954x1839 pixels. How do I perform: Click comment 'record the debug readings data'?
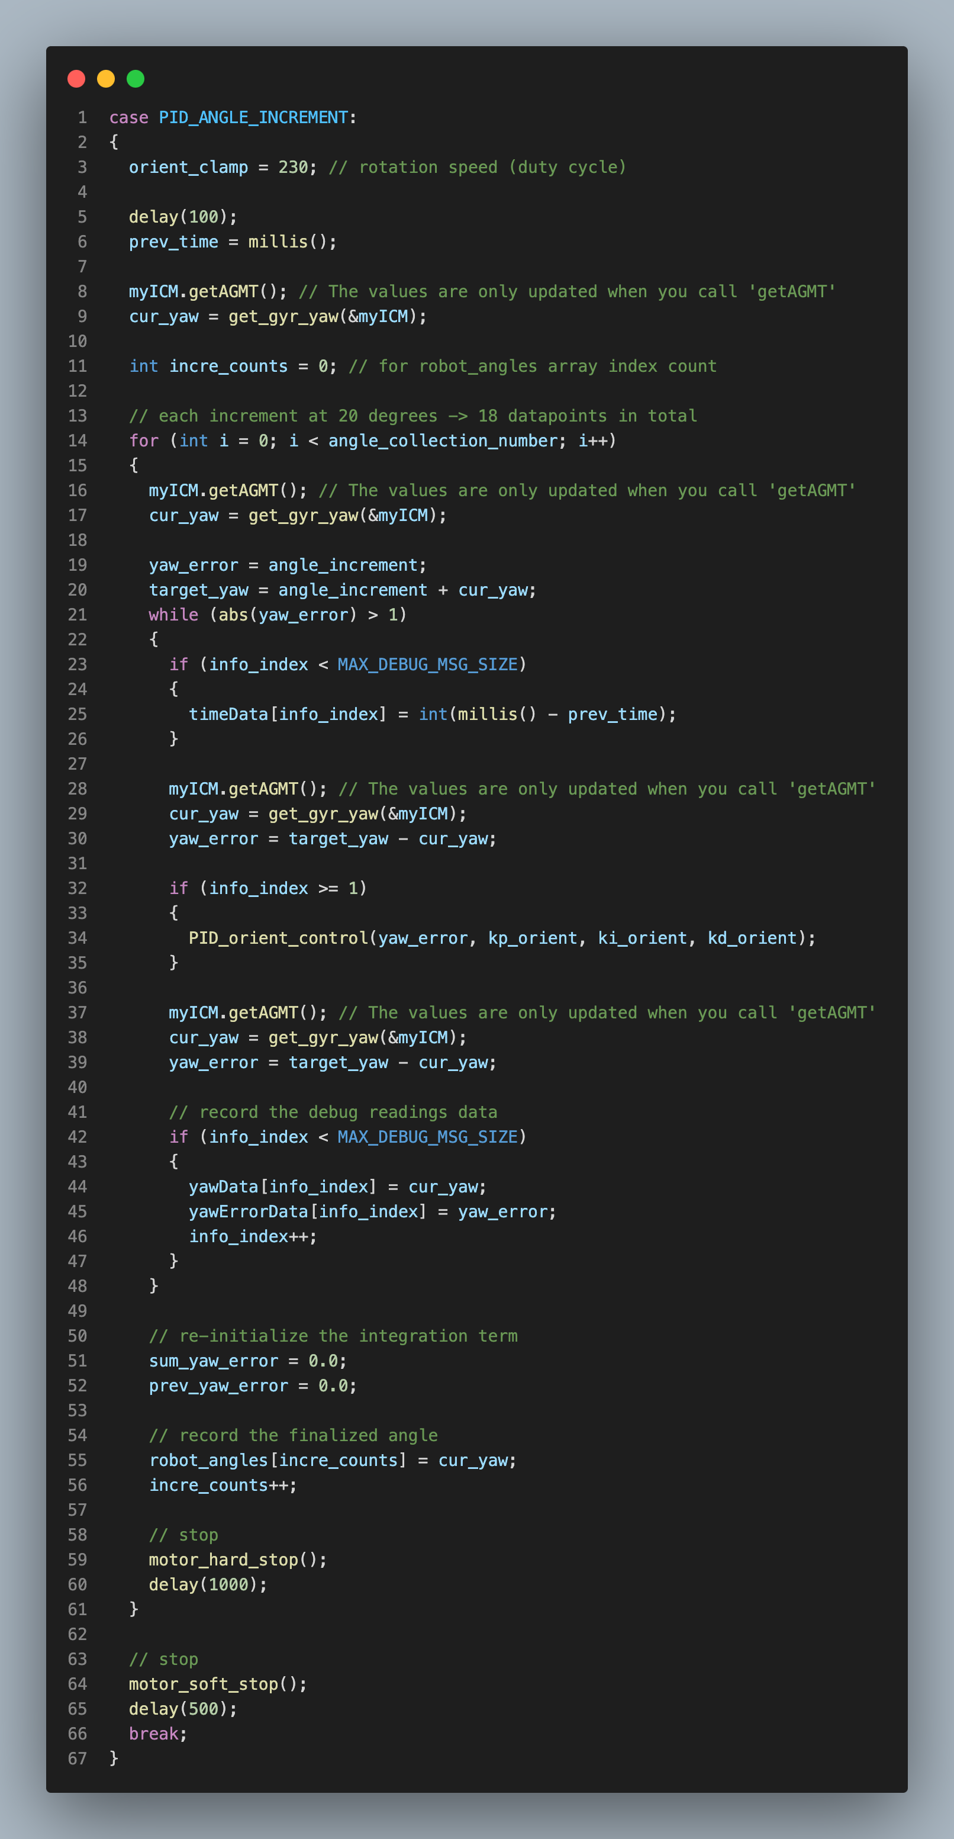pyautogui.click(x=348, y=1113)
